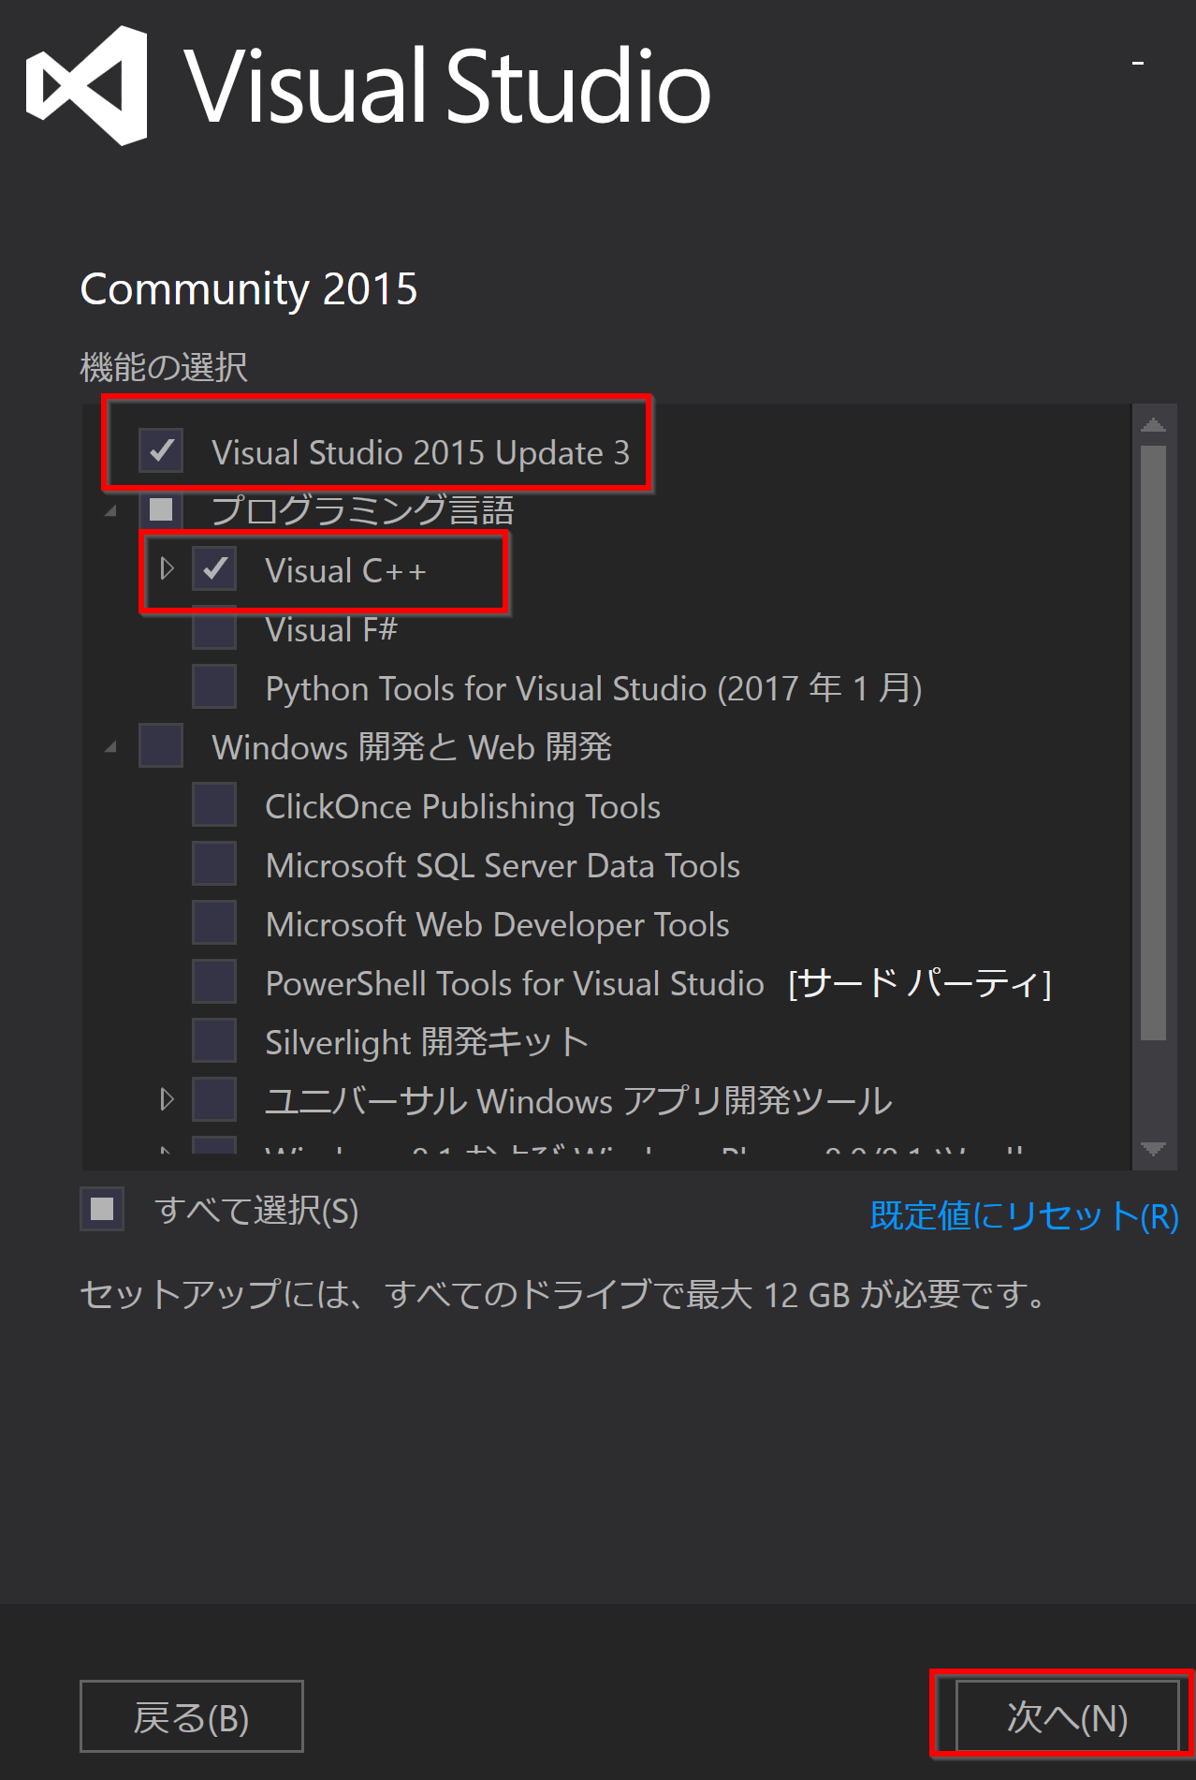
Task: Check ユニバーサル Windows アプリ開発ツール checkbox
Action: tap(214, 1099)
